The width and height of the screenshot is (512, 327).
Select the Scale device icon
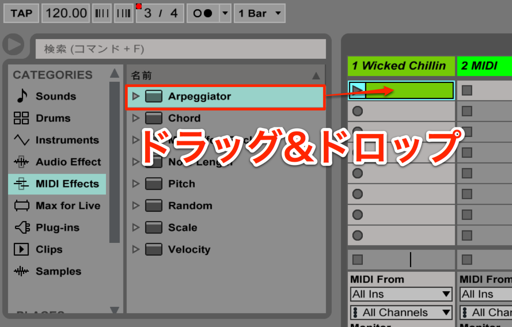point(154,228)
